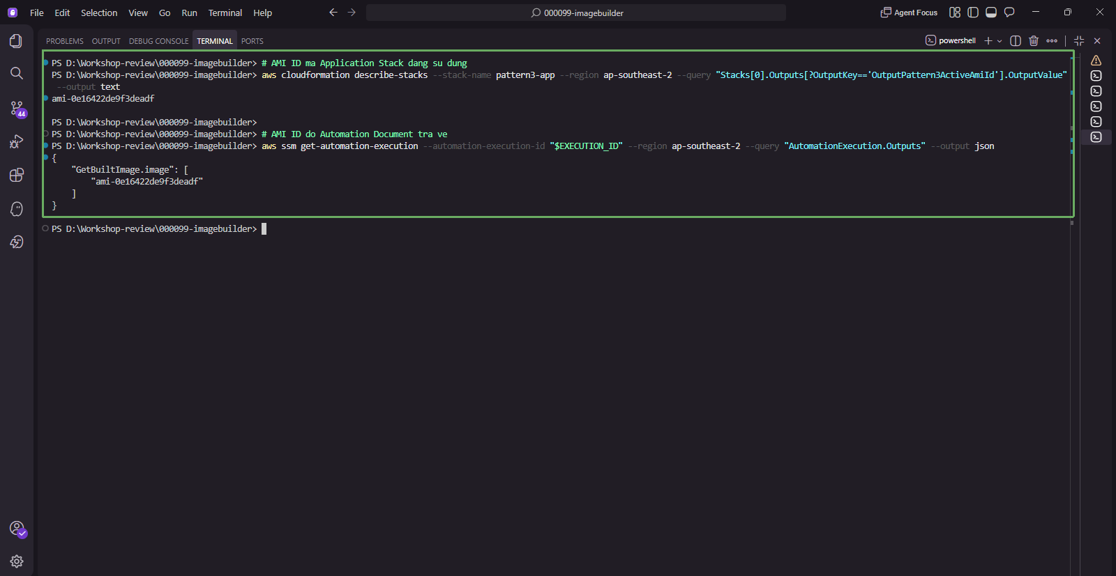Restore panel size with the arrows icon
The width and height of the screenshot is (1116, 576).
pos(1079,40)
